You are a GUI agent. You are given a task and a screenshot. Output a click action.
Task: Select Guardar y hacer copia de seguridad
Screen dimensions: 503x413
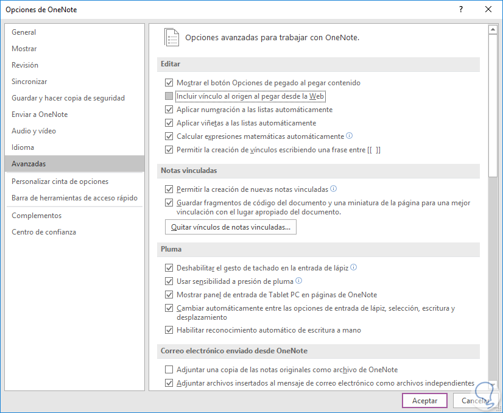(74, 98)
